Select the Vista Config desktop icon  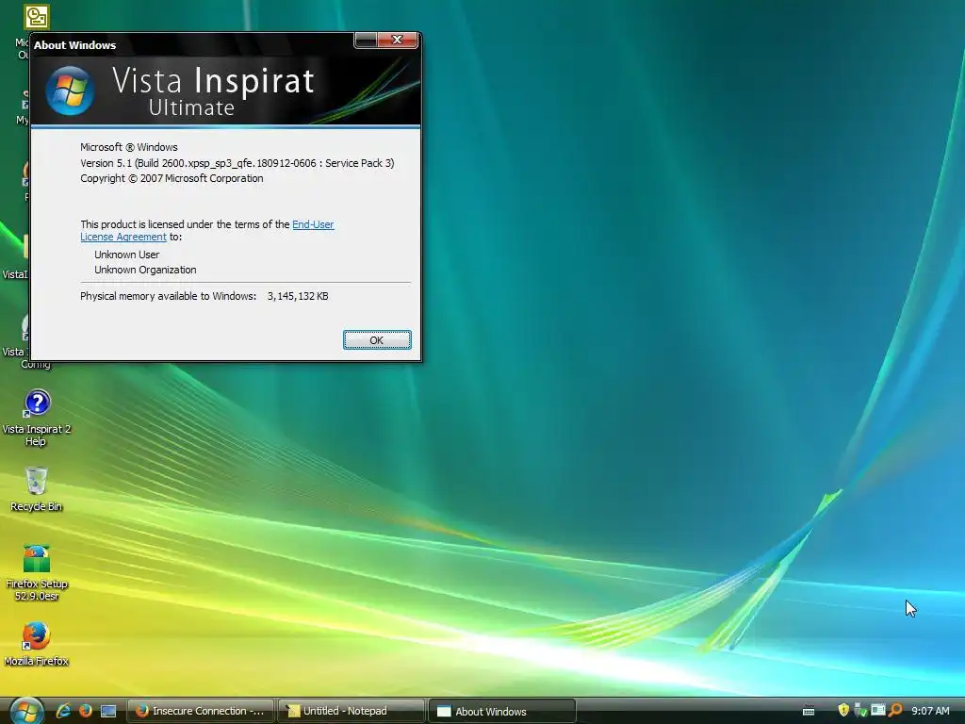click(25, 341)
